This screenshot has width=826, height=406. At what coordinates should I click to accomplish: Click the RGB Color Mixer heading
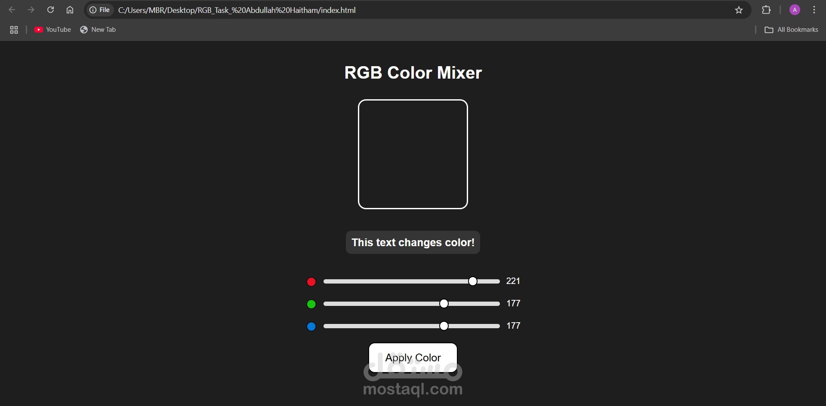(x=413, y=73)
